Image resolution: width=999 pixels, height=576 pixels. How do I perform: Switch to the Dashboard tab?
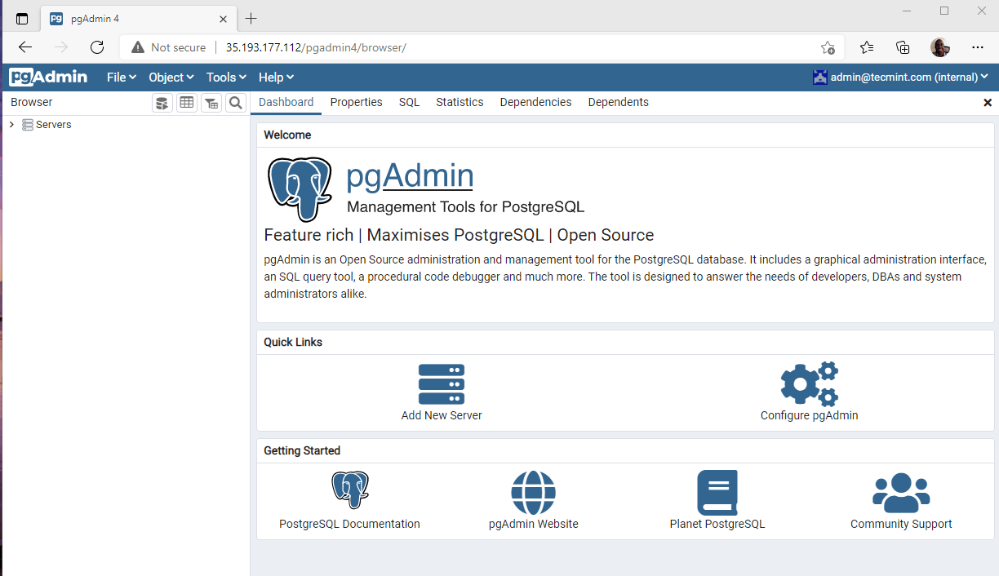pos(286,102)
